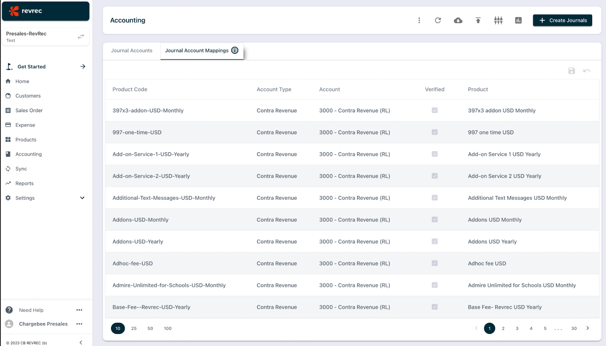Screen dimensions: 606x346
Task: Open Need Help at the sidebar bottom
Action: point(31,310)
